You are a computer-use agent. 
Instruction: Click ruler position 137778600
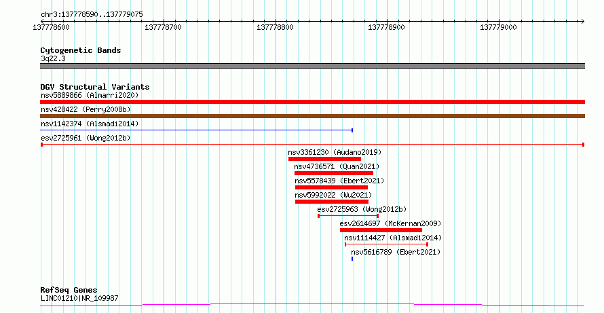pyautogui.click(x=51, y=27)
